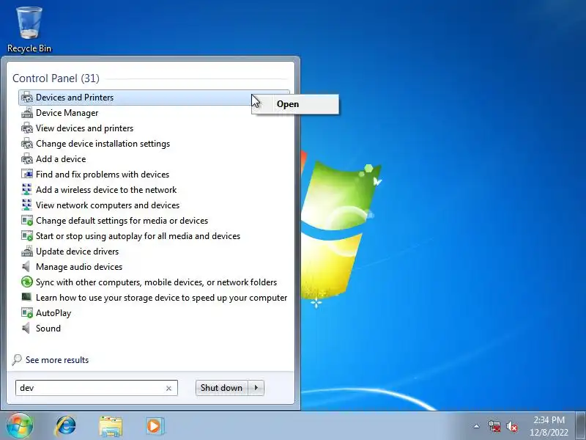Screen dimensions: 586x440
Task: Click the Control Panel (31) header
Action: click(x=56, y=78)
